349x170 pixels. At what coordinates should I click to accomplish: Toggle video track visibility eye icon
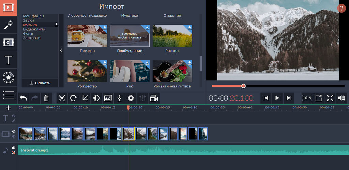(14, 131)
